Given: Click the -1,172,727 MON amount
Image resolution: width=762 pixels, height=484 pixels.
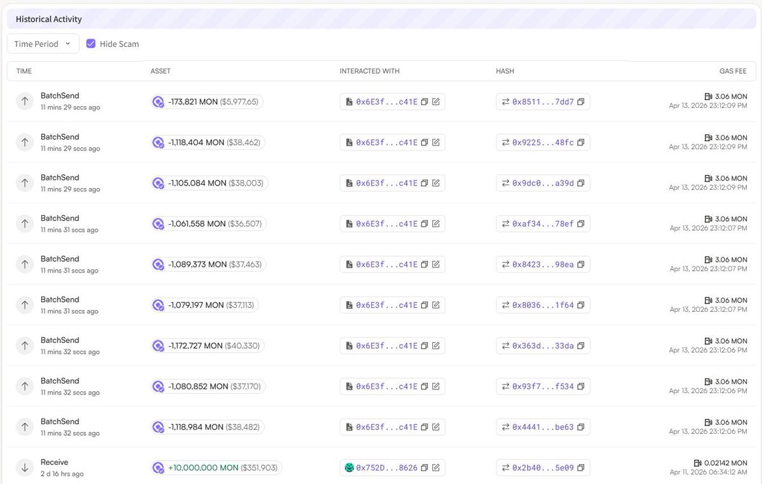Looking at the screenshot, I should coord(196,346).
